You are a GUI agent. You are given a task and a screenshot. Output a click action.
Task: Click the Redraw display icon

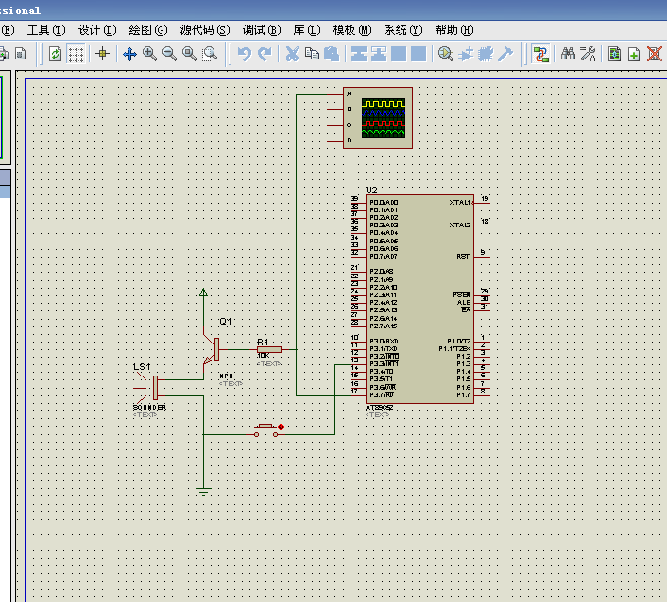(56, 55)
